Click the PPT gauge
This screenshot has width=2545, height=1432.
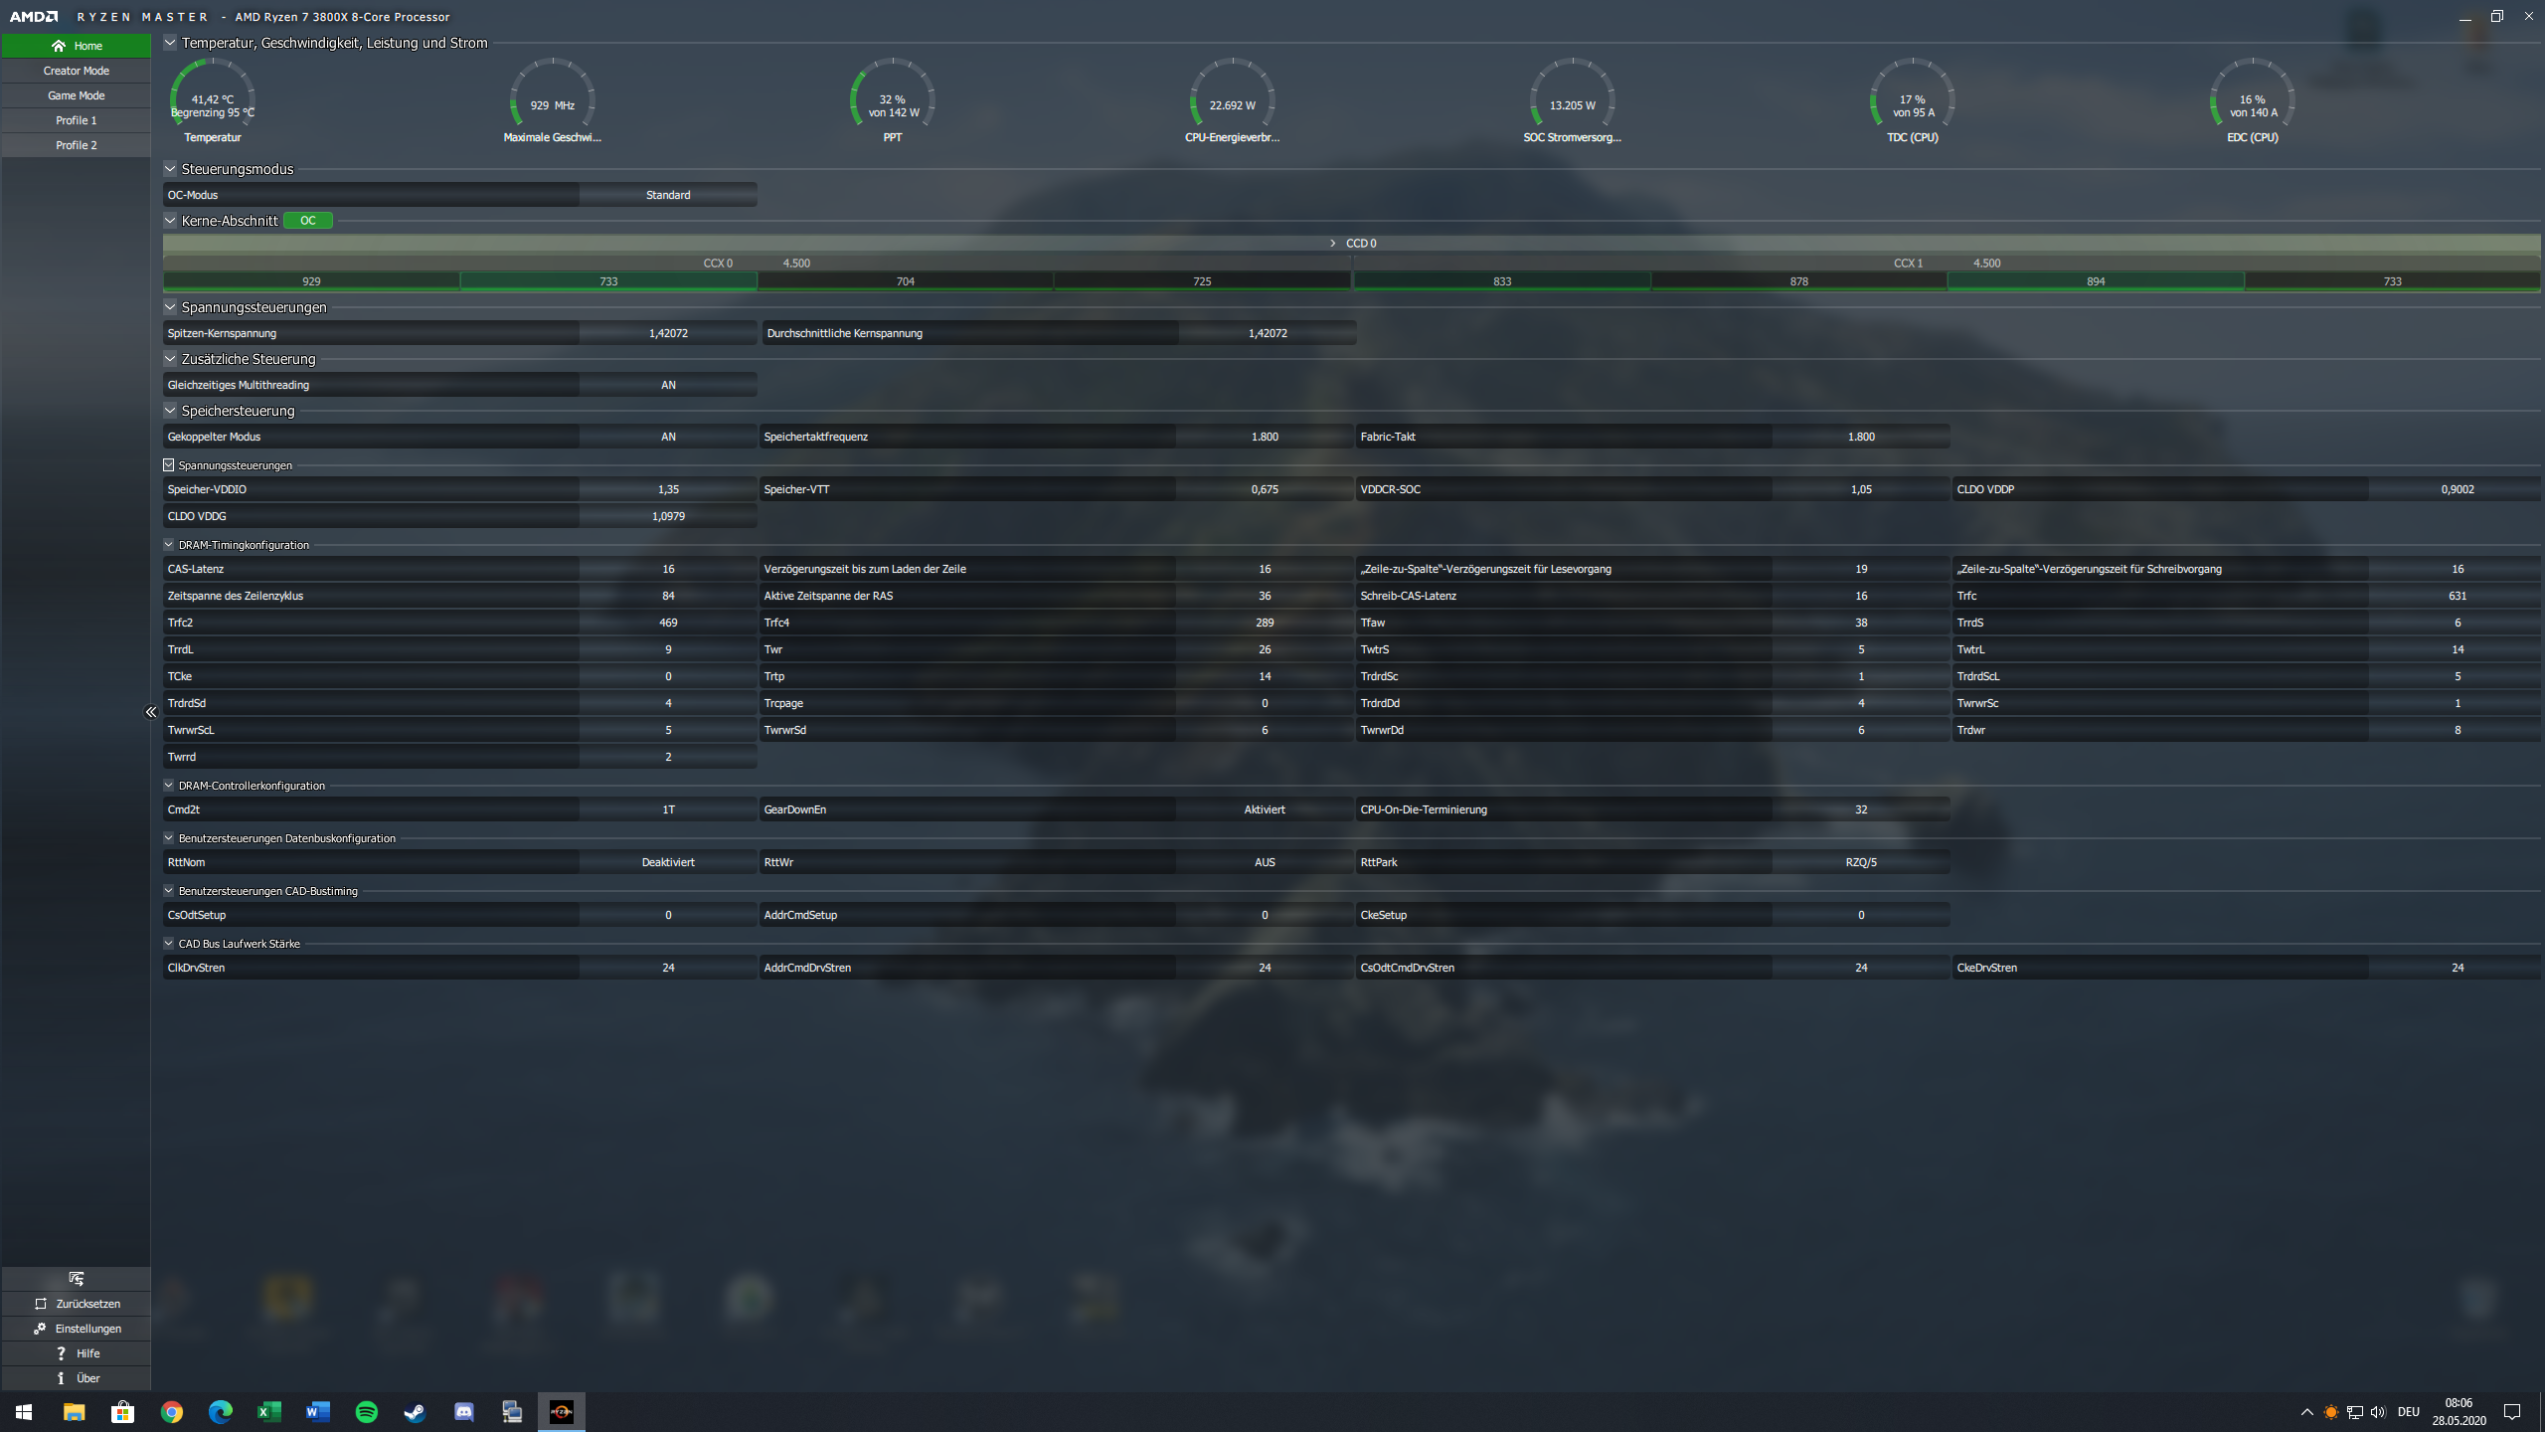[x=893, y=100]
